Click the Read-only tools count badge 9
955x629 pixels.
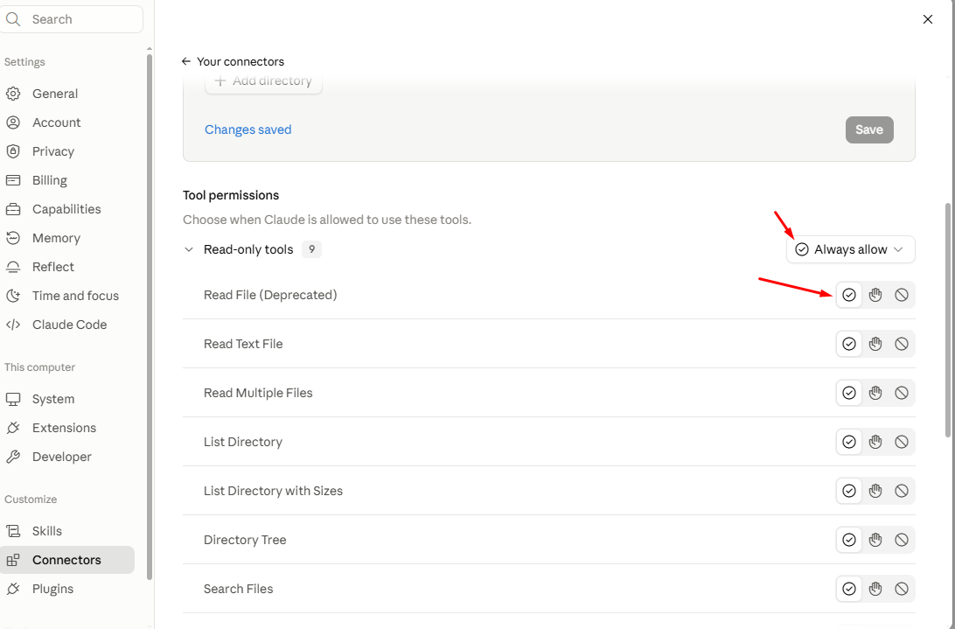[311, 249]
